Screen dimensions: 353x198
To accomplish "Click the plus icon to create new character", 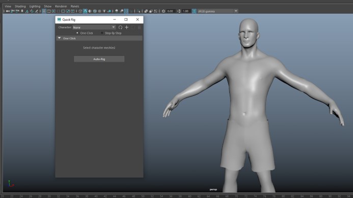I will tap(126, 27).
